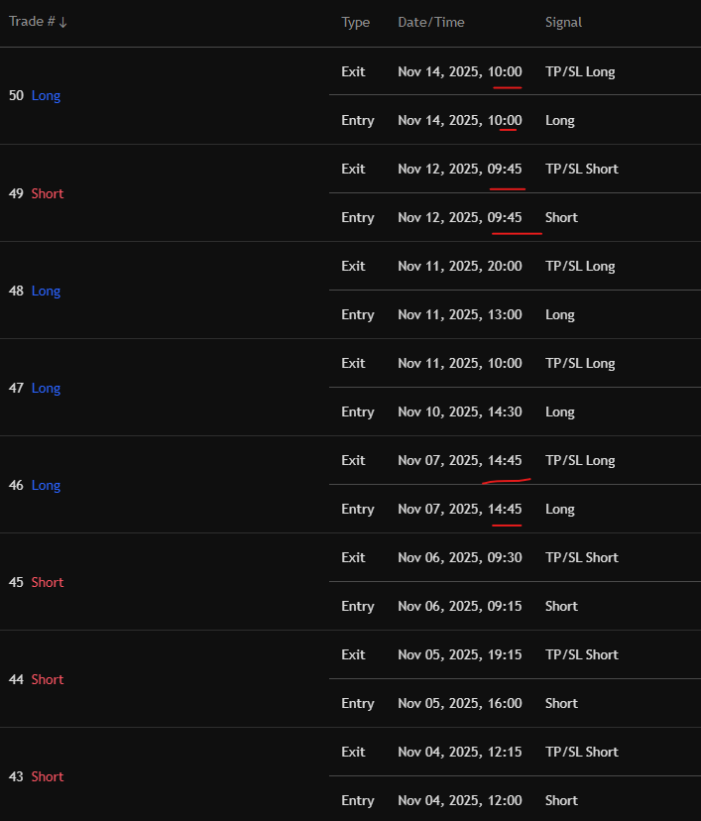The image size is (701, 821).
Task: Click the Exit type cell of trade 50
Action: (x=353, y=71)
